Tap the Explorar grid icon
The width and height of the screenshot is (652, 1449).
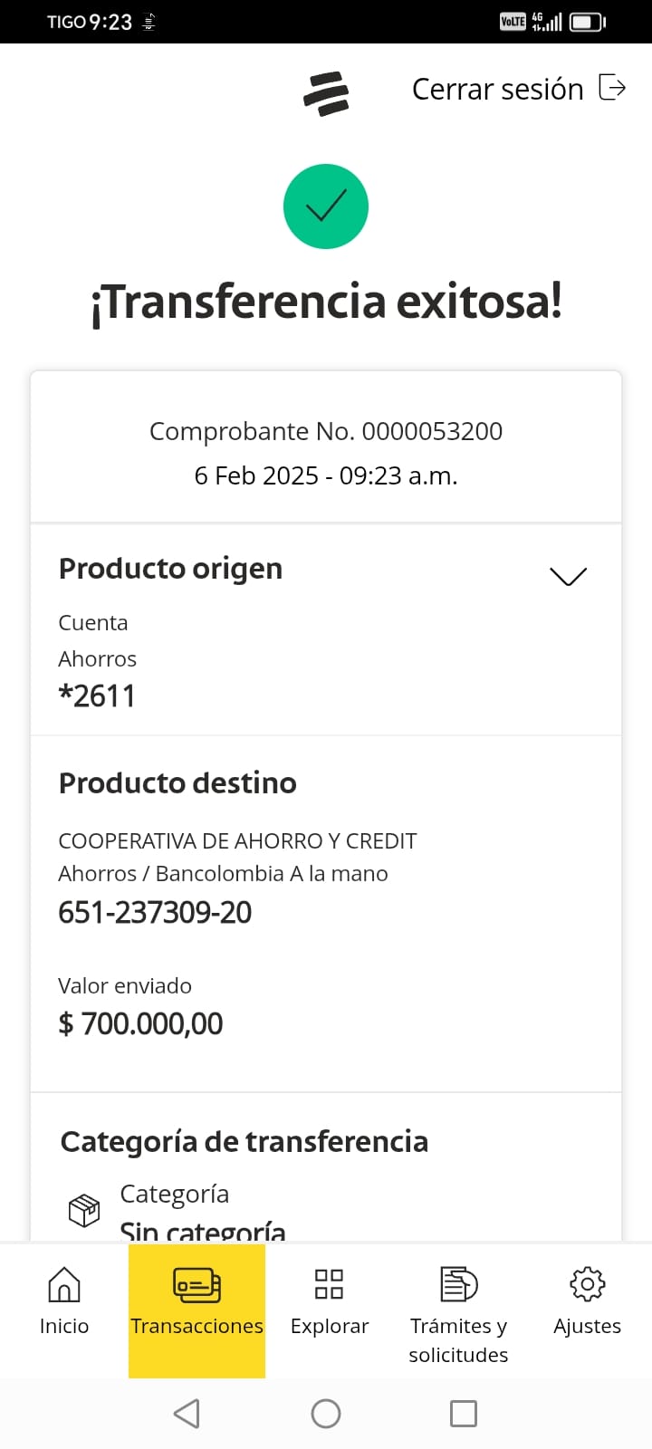pos(329,1284)
